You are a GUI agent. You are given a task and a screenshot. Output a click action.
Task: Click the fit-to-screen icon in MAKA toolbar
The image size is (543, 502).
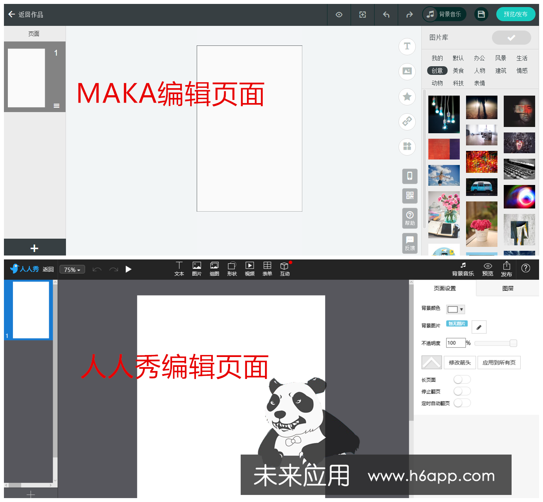[x=362, y=14]
